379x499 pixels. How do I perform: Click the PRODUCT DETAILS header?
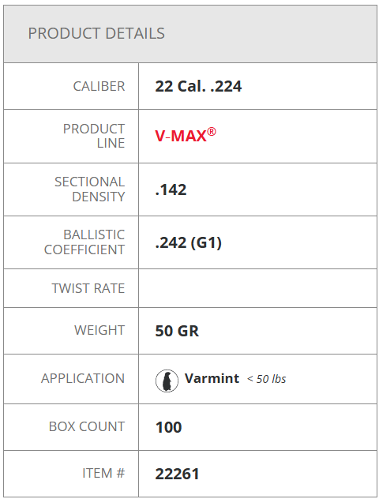point(96,33)
